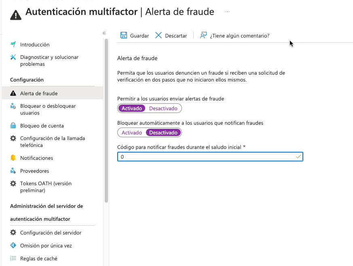Open Proveedores in the sidebar
This screenshot has width=353, height=266.
35,171
